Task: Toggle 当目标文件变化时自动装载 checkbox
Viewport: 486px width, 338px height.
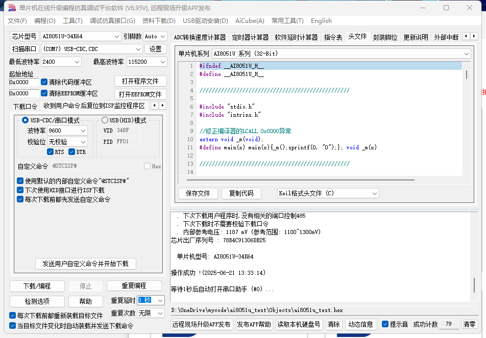Action: tap(12, 326)
